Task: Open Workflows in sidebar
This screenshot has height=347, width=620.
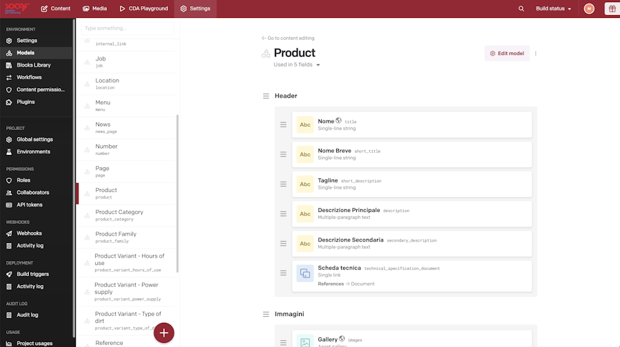Action: [x=36, y=78]
